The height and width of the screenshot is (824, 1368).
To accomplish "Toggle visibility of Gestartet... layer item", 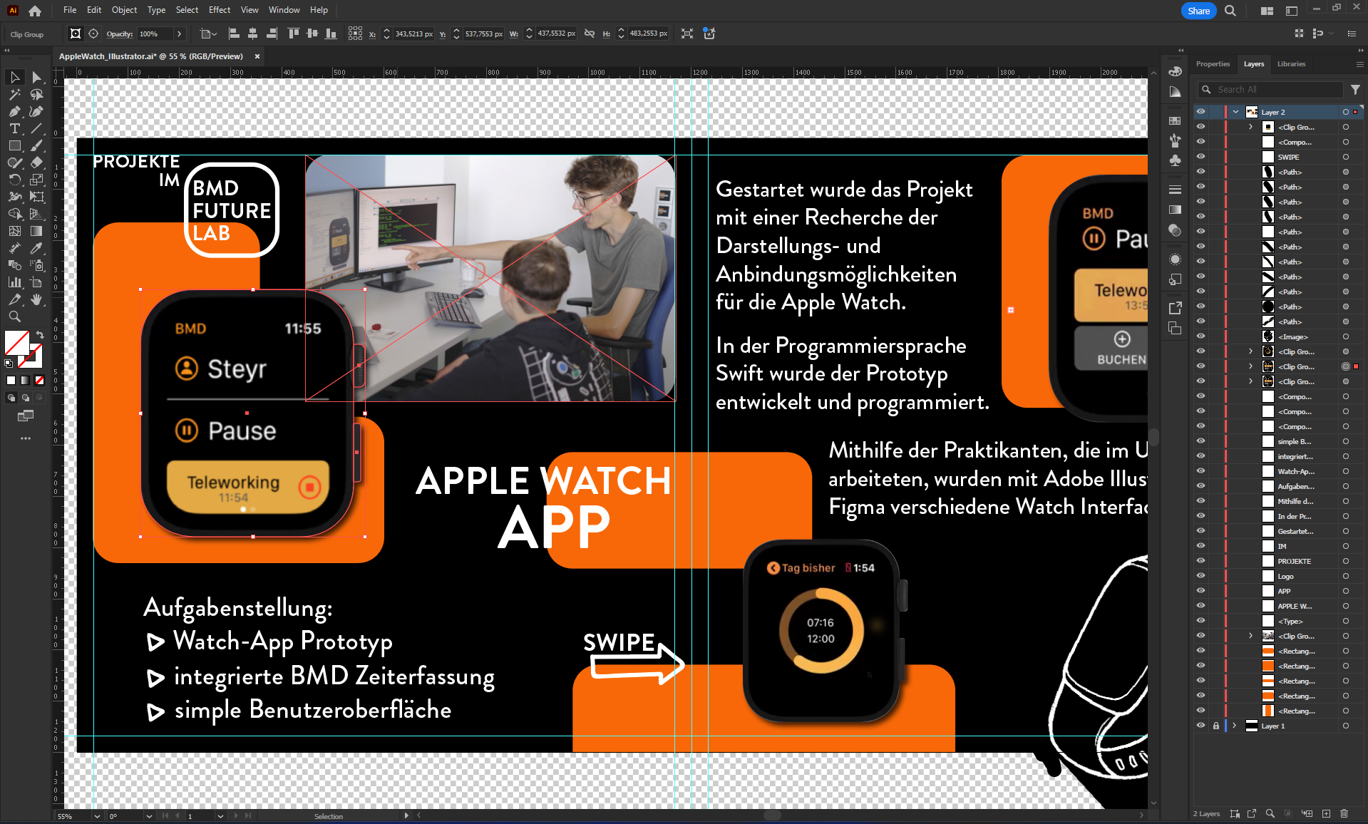I will tap(1201, 531).
